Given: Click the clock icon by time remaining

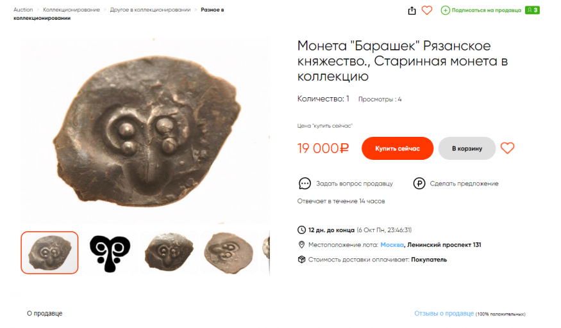Looking at the screenshot, I should tap(302, 230).
